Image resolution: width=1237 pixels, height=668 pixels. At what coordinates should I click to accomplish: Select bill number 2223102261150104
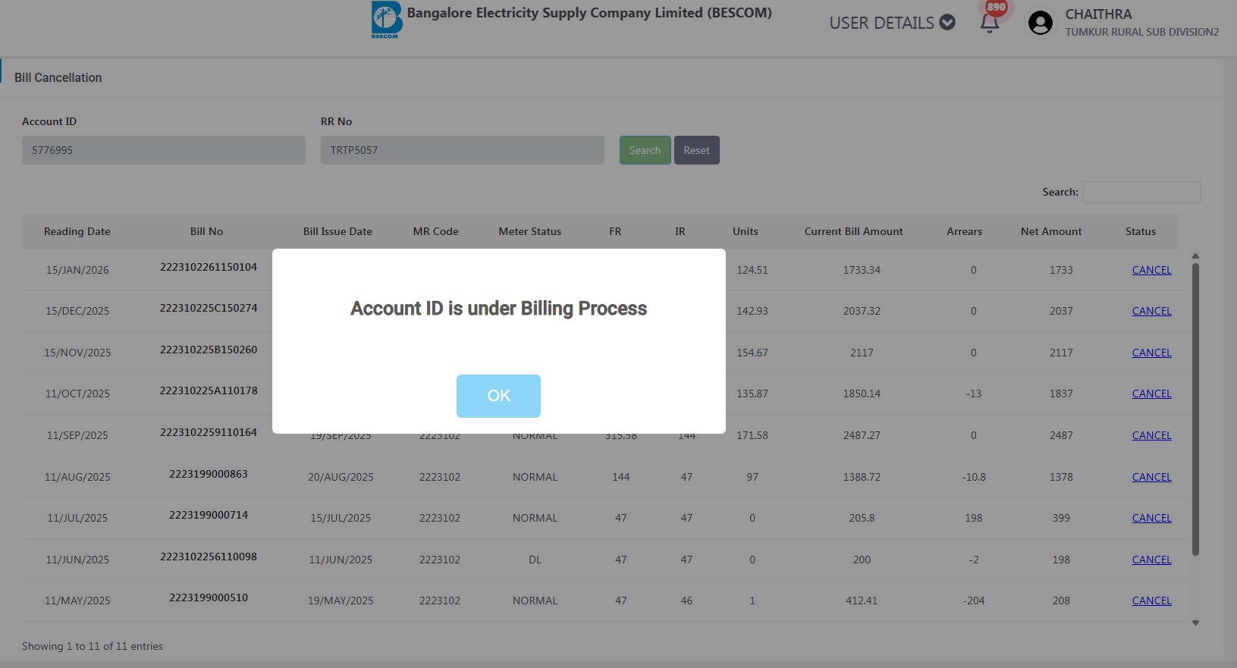click(x=209, y=267)
